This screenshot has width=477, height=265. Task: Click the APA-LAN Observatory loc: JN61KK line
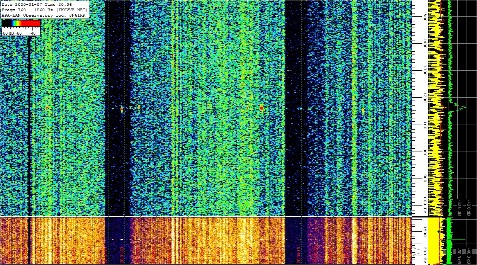(x=43, y=15)
